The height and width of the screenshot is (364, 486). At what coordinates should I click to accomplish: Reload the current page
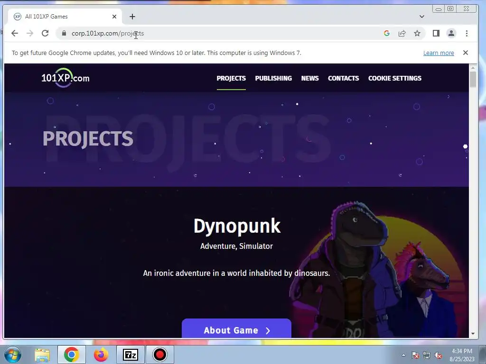pyautogui.click(x=45, y=34)
